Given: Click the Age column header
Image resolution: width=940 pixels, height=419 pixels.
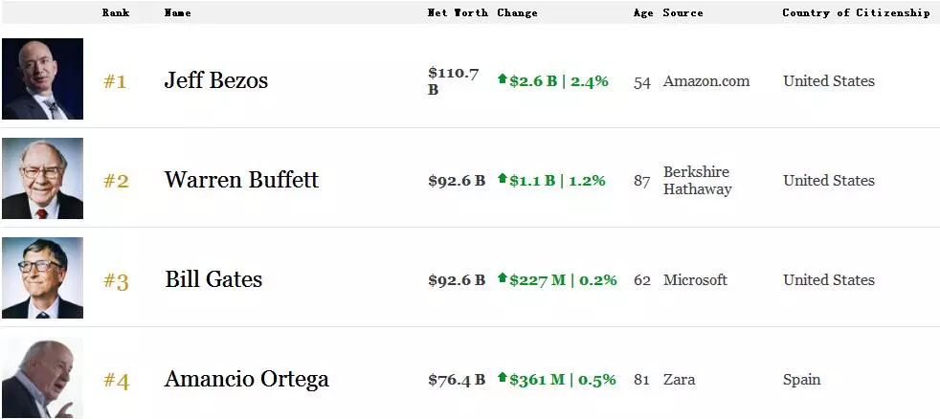Looking at the screenshot, I should [x=643, y=13].
